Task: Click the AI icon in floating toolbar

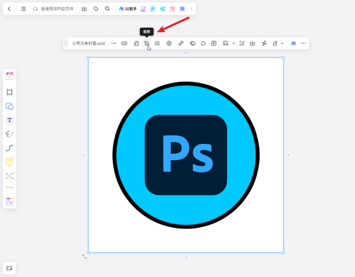Action: (x=293, y=43)
